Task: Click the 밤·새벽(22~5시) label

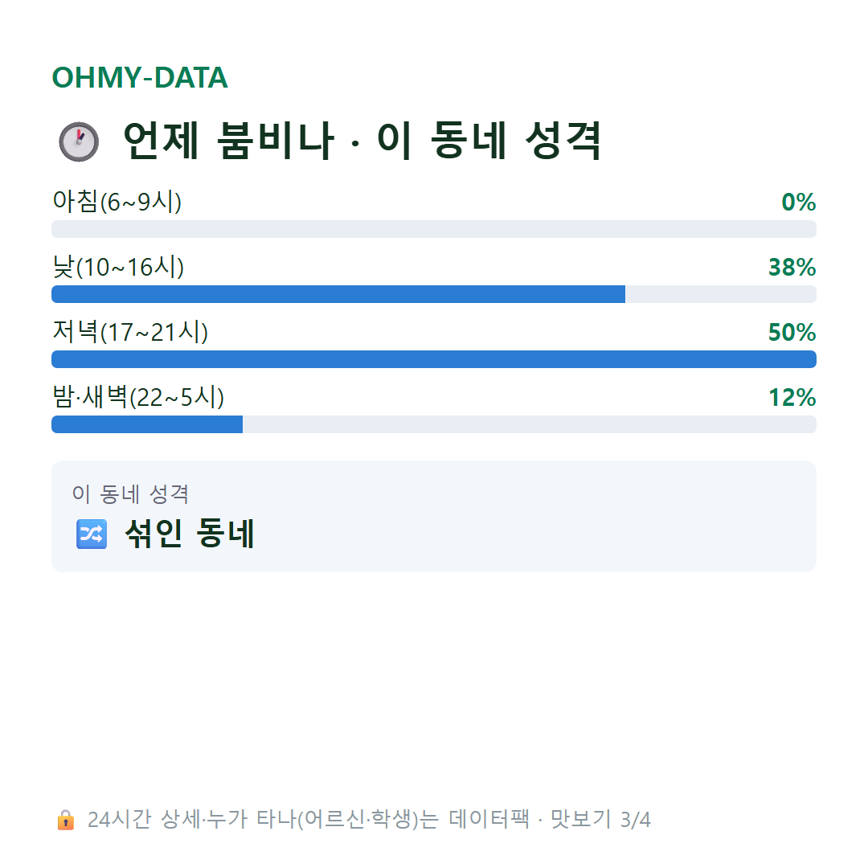Action: click(138, 398)
